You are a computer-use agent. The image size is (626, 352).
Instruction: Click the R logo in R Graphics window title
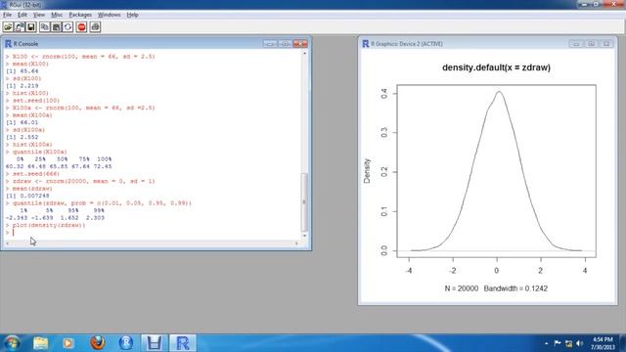pyautogui.click(x=365, y=44)
